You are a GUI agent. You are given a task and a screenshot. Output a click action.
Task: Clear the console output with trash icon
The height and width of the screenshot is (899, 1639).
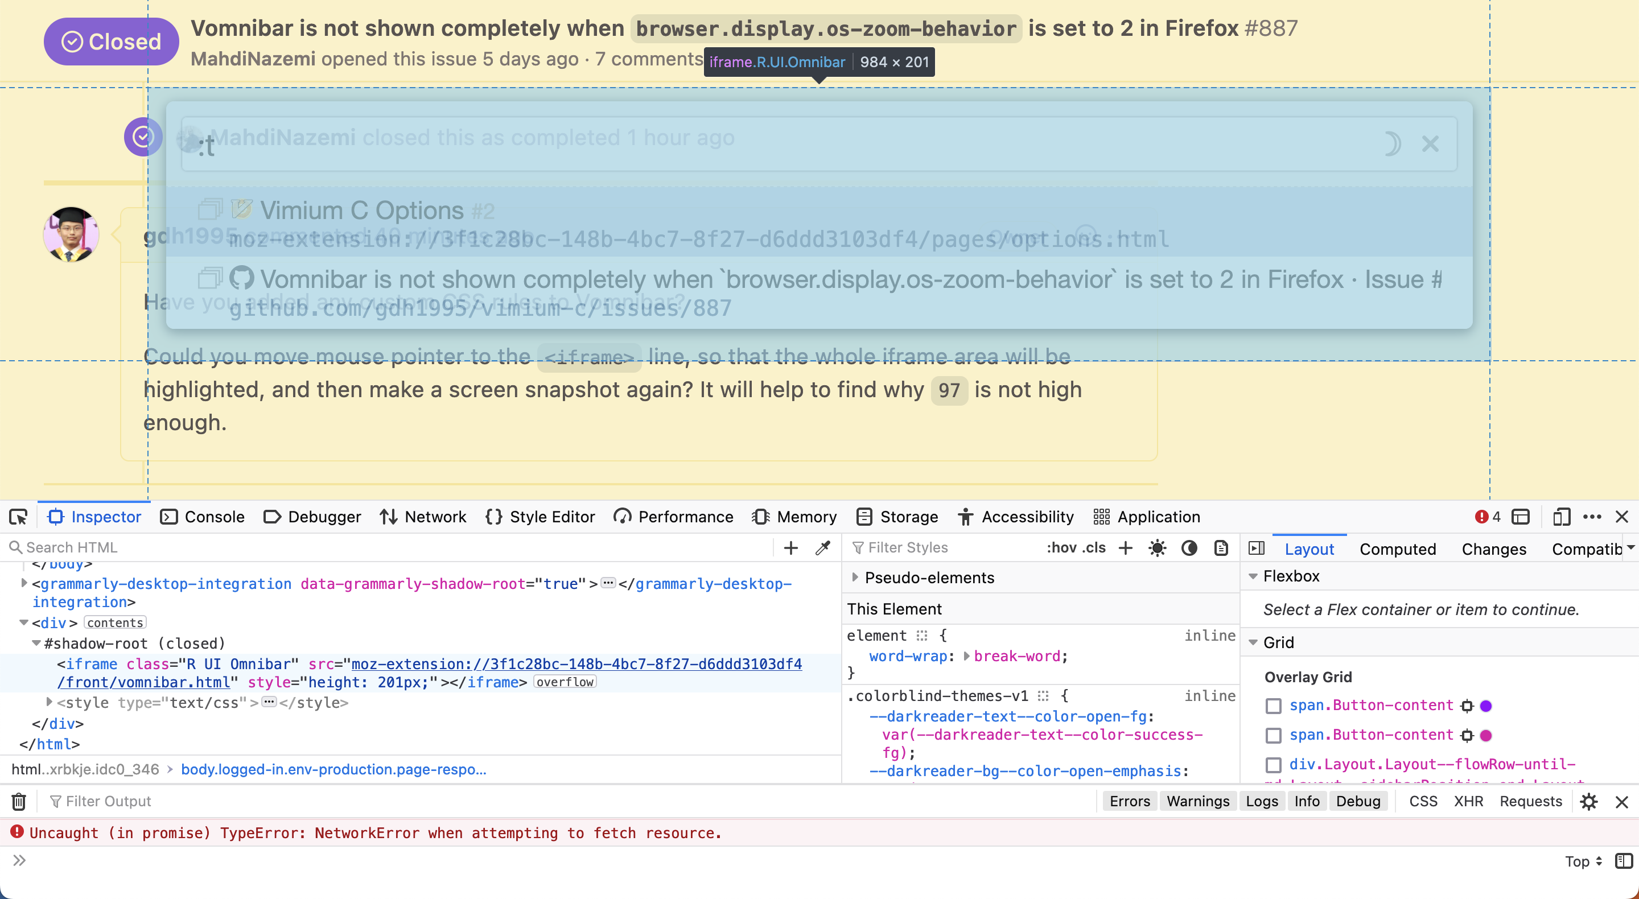pyautogui.click(x=17, y=801)
